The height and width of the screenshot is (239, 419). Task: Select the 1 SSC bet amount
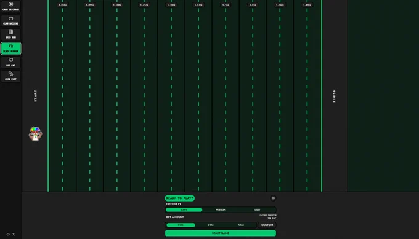coord(181,225)
